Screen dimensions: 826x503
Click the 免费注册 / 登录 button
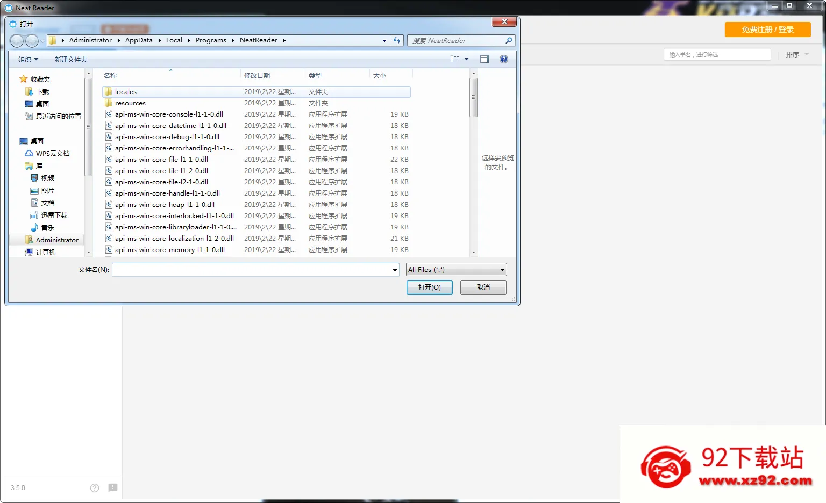767,30
